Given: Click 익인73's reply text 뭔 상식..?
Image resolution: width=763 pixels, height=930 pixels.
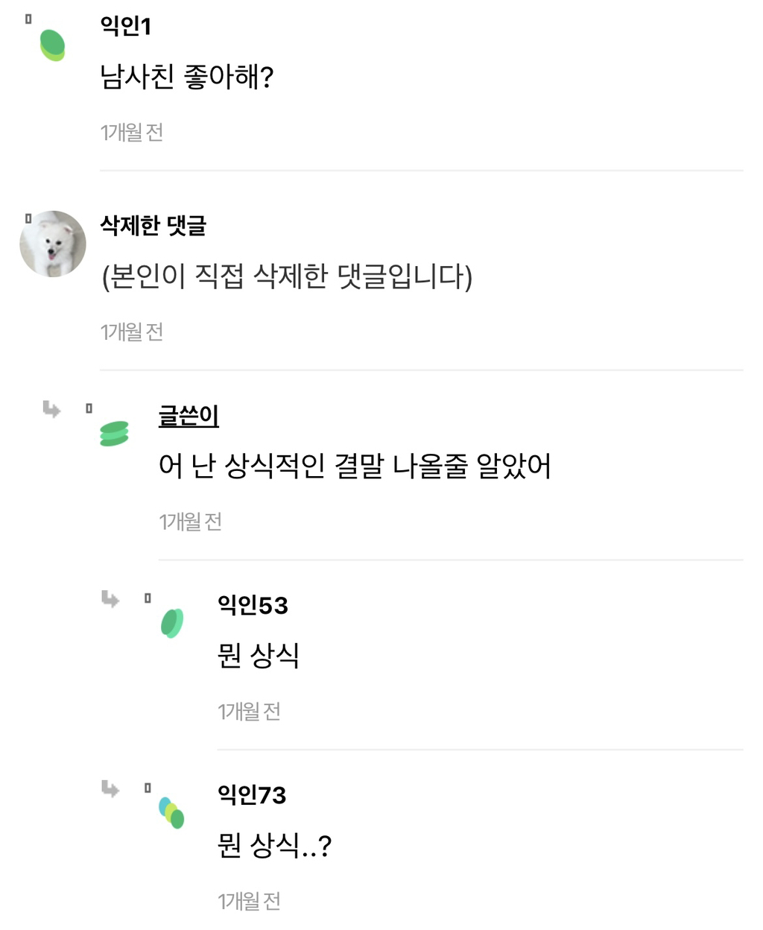Looking at the screenshot, I should click(274, 846).
